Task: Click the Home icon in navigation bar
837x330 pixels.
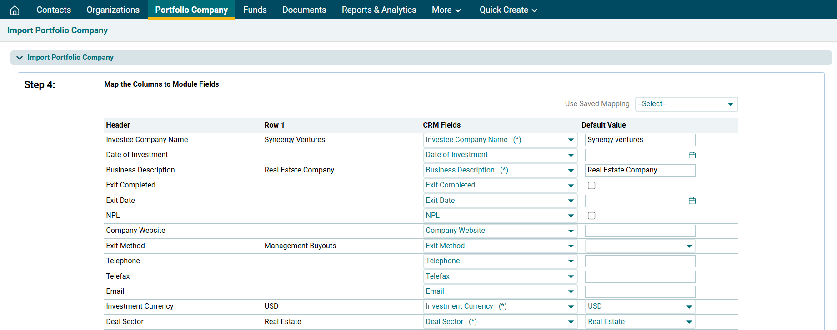Action: (15, 10)
